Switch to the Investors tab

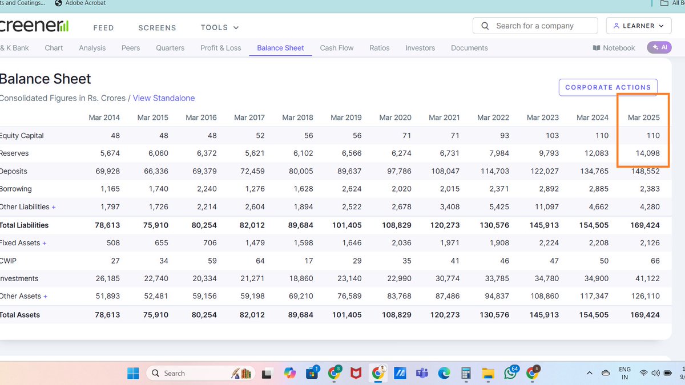click(420, 48)
